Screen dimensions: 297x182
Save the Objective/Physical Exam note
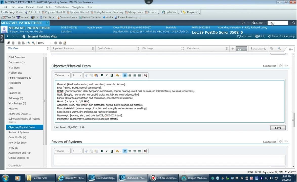(x=278, y=128)
